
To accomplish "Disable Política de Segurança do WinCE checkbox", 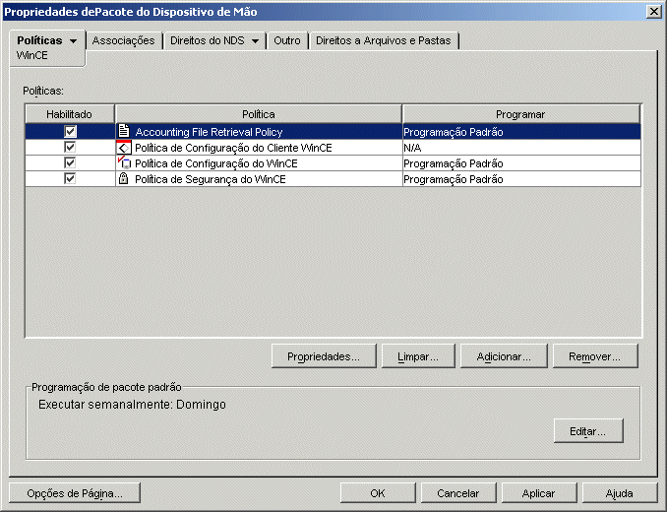I will coord(70,179).
